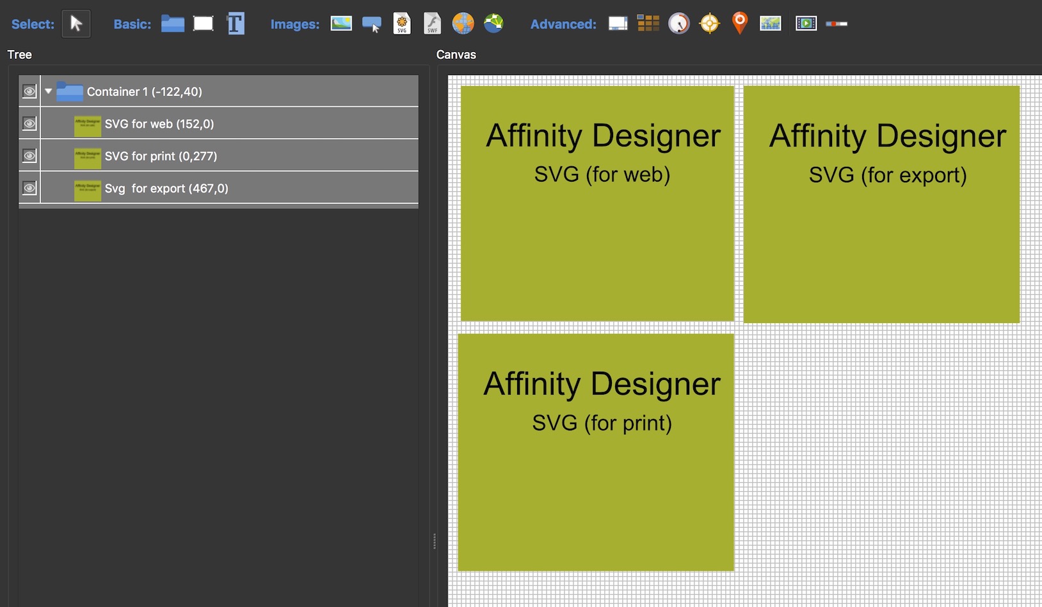Click Container 1 folder icon in tree
1042x607 pixels.
[x=70, y=91]
